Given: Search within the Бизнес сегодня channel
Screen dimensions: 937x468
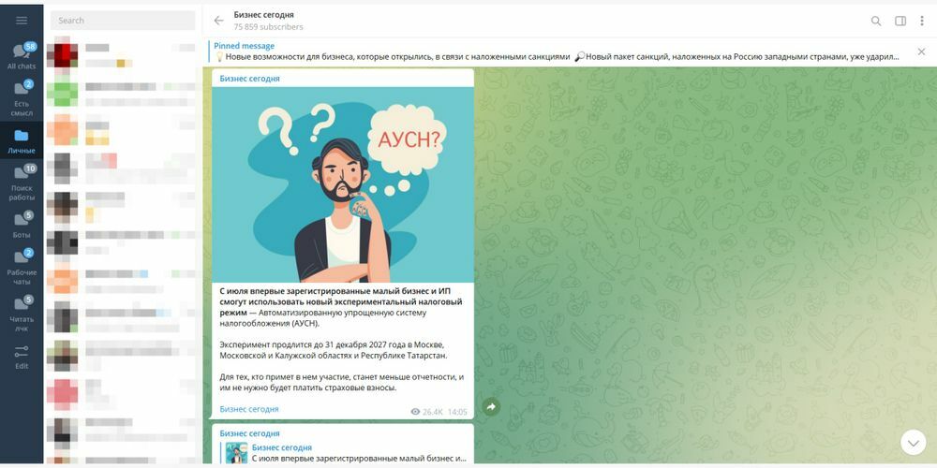Looking at the screenshot, I should (876, 21).
